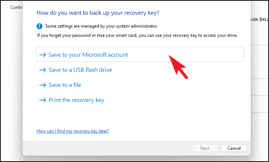Open How can I find my recovery key later link
Viewport: 269px width, 162px height.
73,131
